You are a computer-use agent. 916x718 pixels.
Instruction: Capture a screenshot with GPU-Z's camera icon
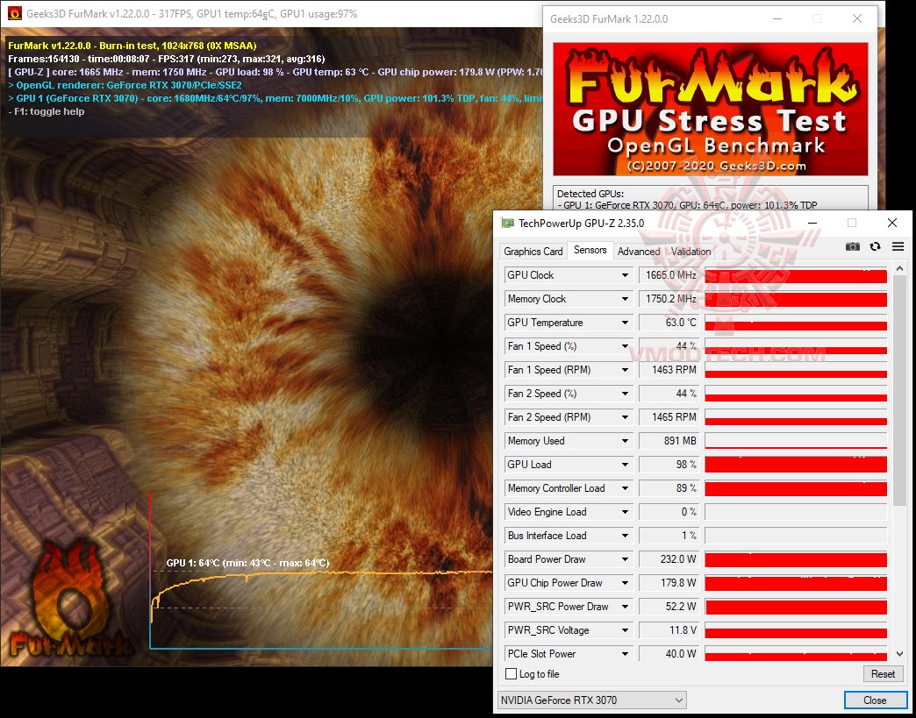pyautogui.click(x=852, y=247)
